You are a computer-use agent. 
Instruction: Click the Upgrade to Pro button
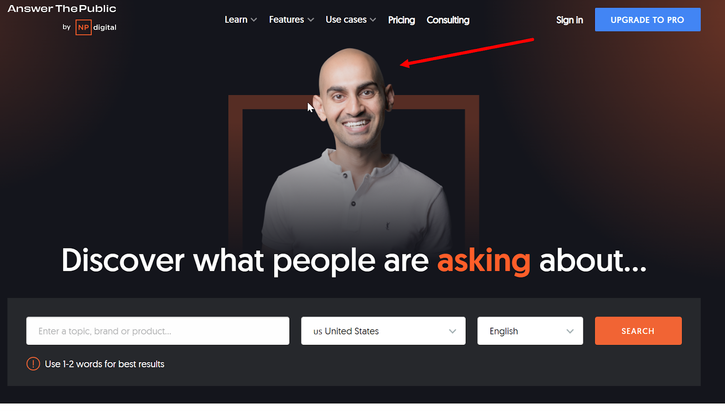coord(648,19)
